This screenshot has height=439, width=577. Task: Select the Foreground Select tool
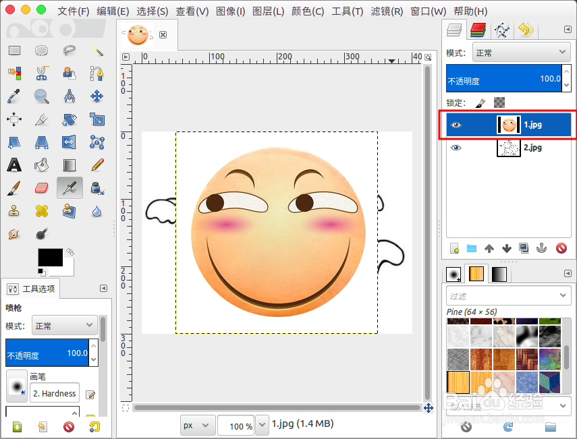point(70,73)
